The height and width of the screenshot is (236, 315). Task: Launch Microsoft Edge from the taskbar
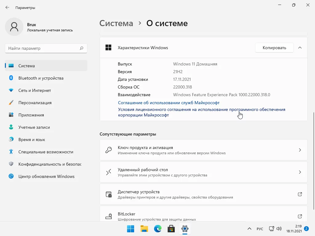(x=158, y=229)
